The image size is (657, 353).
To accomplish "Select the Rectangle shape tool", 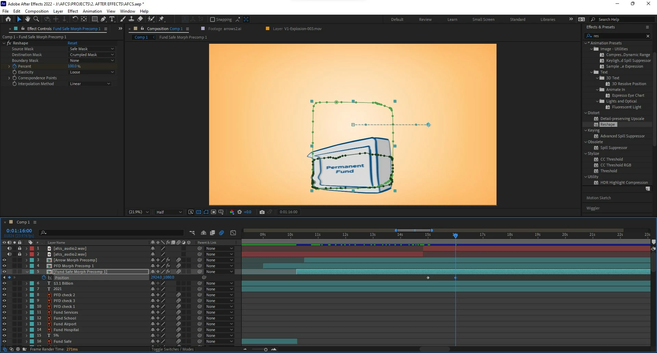I will pos(95,19).
